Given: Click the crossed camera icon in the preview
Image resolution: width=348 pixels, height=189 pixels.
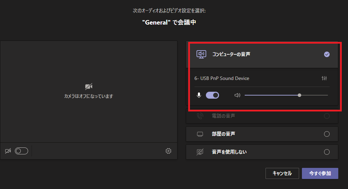Looking at the screenshot, I should click(89, 87).
